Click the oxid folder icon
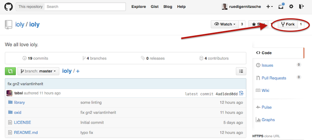Viewport: 312px width, 140px height. 11,112
